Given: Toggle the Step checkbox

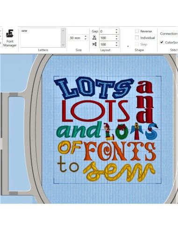Looking at the screenshot, I should [137, 44].
